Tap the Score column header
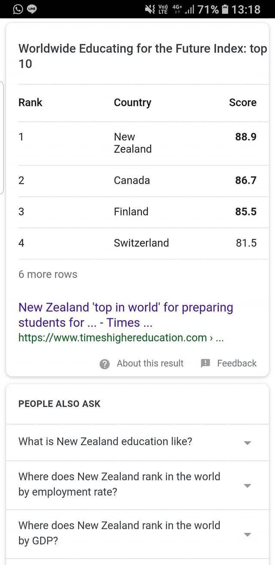The height and width of the screenshot is (565, 275). coord(242,102)
